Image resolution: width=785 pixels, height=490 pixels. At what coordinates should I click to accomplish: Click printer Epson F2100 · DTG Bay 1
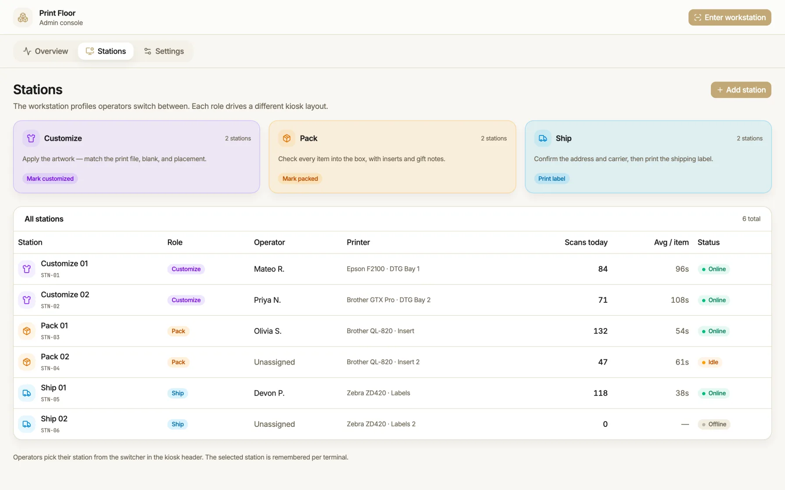point(383,269)
